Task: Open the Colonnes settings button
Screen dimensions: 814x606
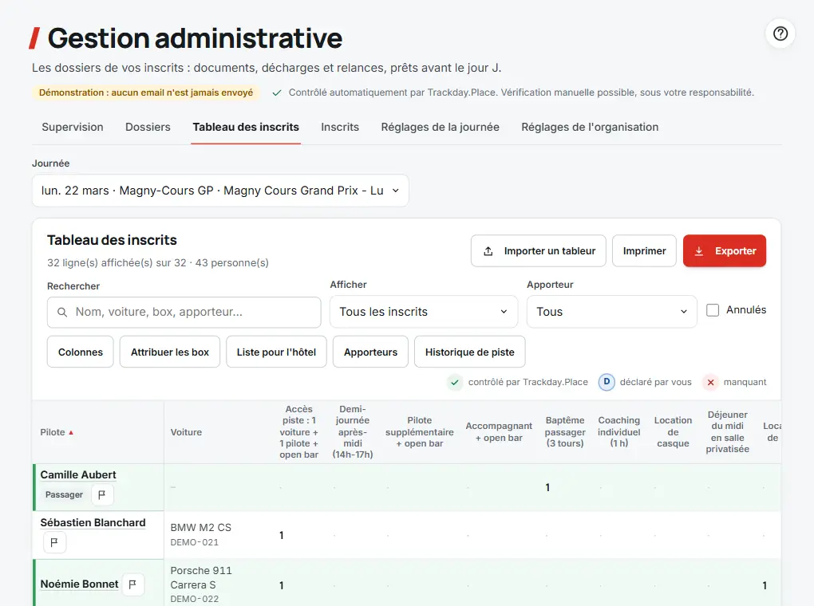Action: point(81,352)
